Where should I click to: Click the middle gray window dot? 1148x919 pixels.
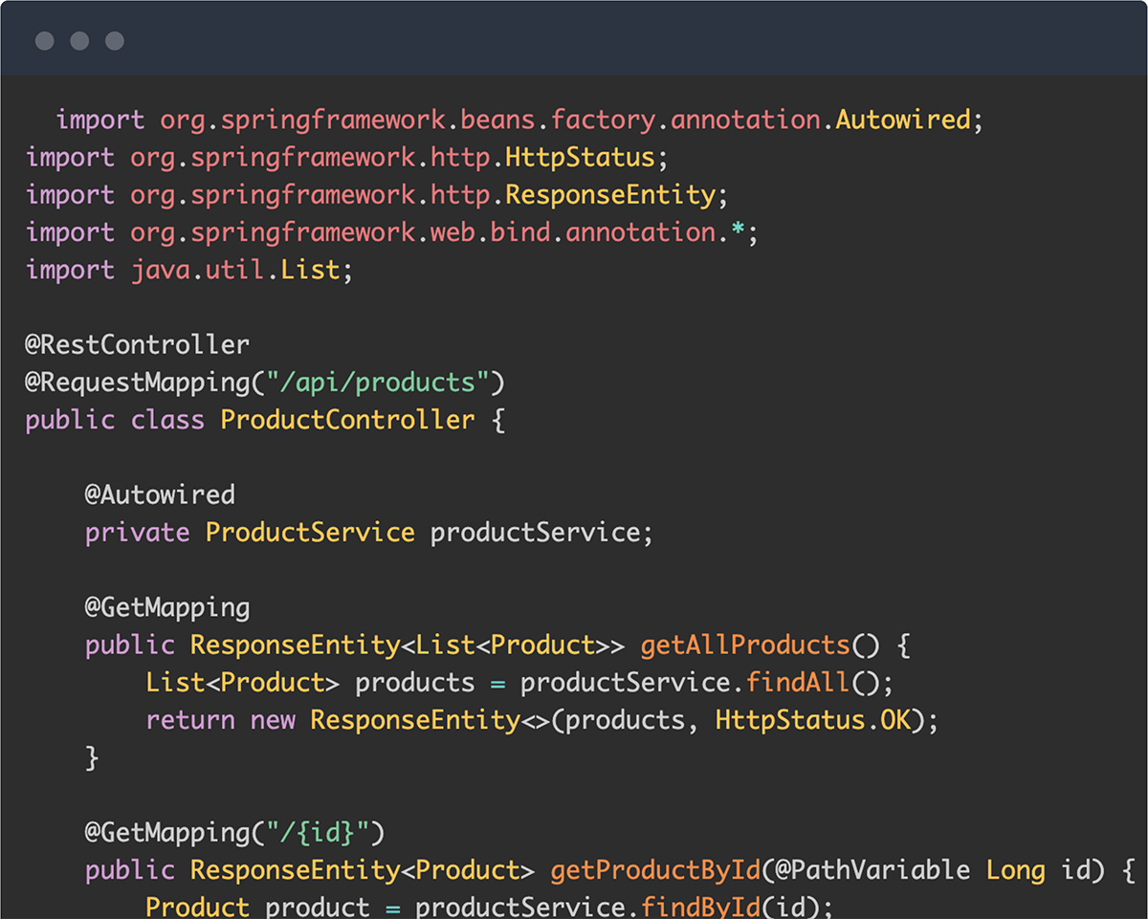[x=79, y=41]
